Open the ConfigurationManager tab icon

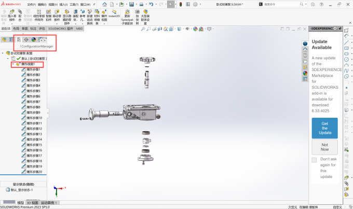click(x=19, y=39)
